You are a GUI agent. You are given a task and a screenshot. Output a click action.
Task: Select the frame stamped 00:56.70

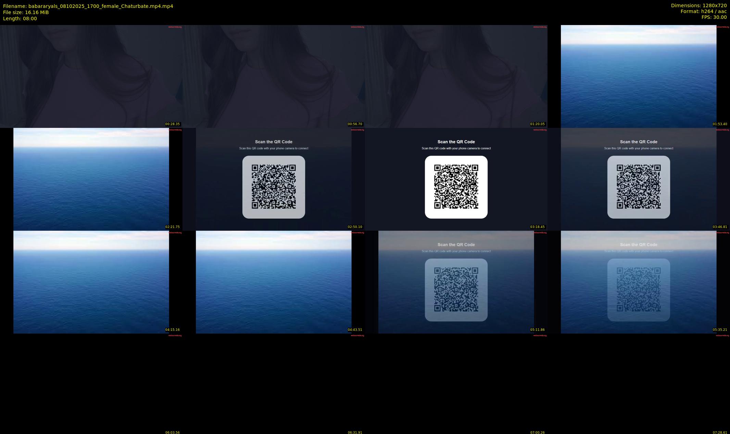point(274,76)
